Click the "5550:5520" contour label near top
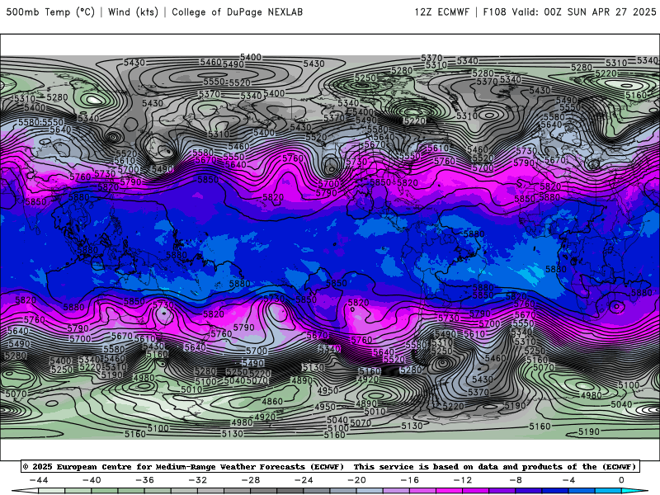 click(x=227, y=82)
